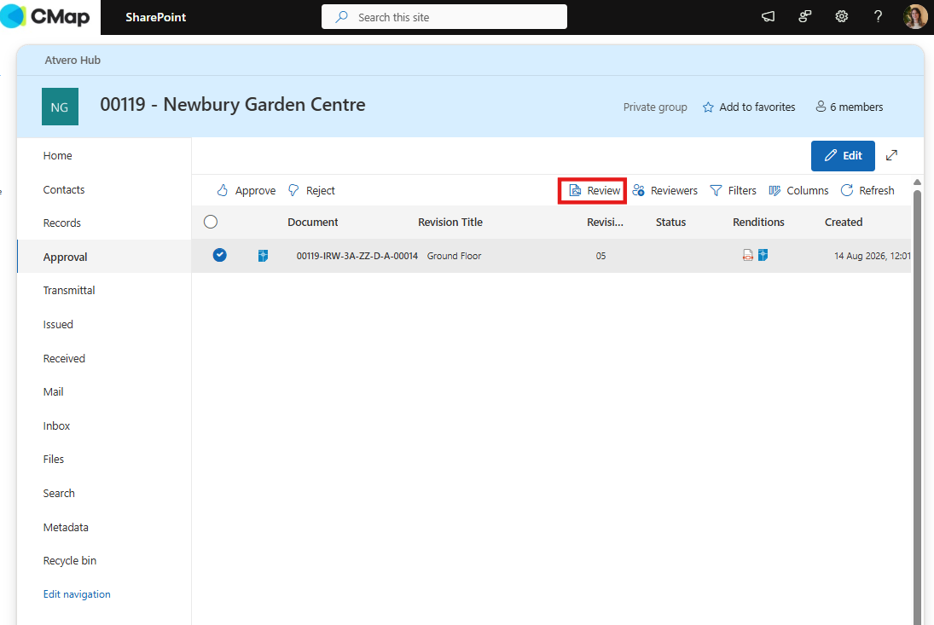934x625 pixels.
Task: Open Search in the left navigation
Action: pyautogui.click(x=59, y=494)
